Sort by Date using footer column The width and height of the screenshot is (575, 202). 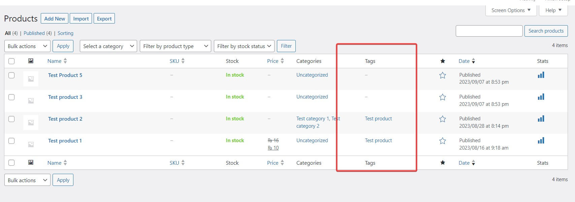[467, 163]
